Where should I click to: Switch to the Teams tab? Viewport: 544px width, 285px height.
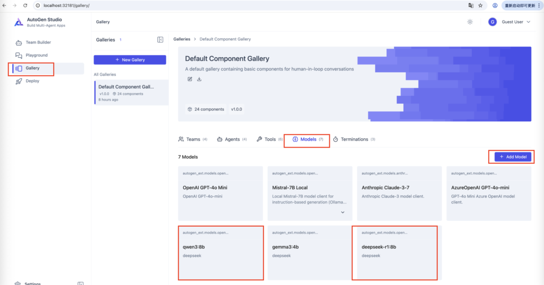click(192, 139)
